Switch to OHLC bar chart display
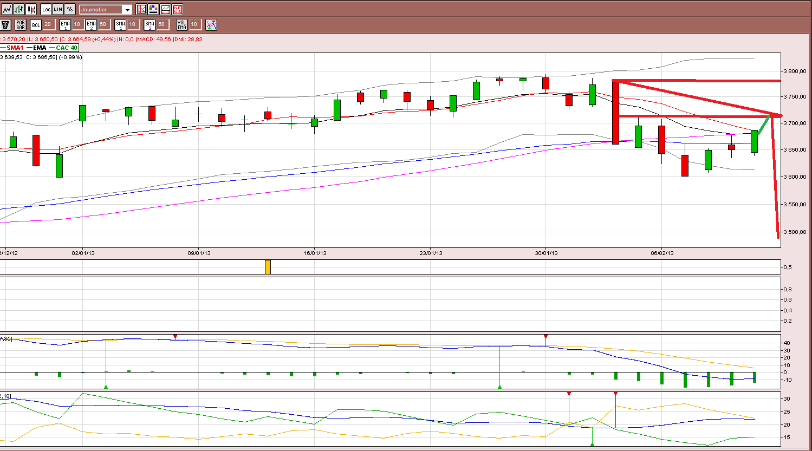 (19, 9)
